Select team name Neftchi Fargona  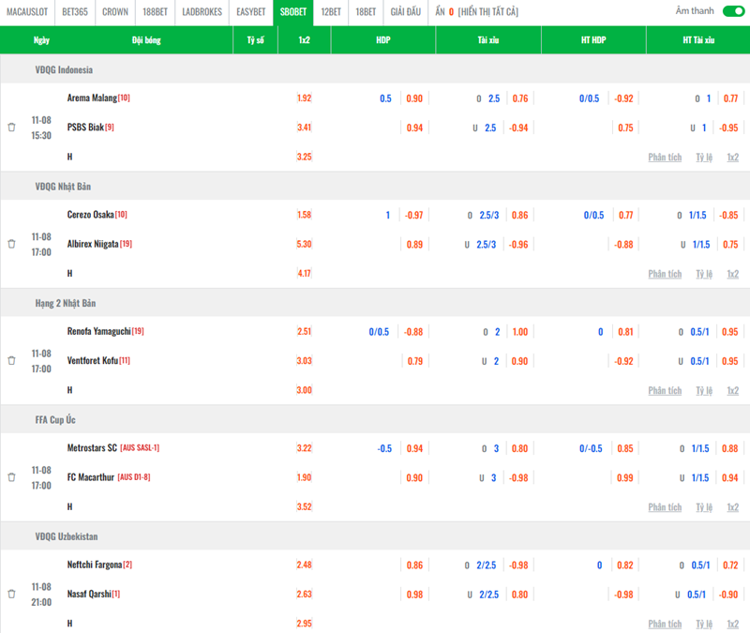[95, 565]
